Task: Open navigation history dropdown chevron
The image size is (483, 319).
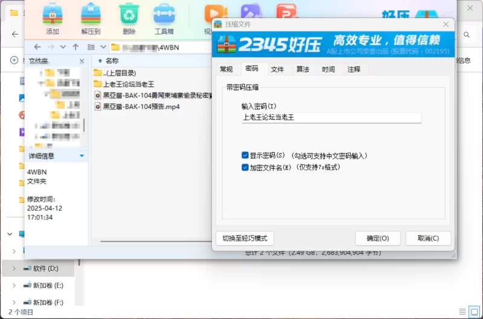Action: point(63,47)
